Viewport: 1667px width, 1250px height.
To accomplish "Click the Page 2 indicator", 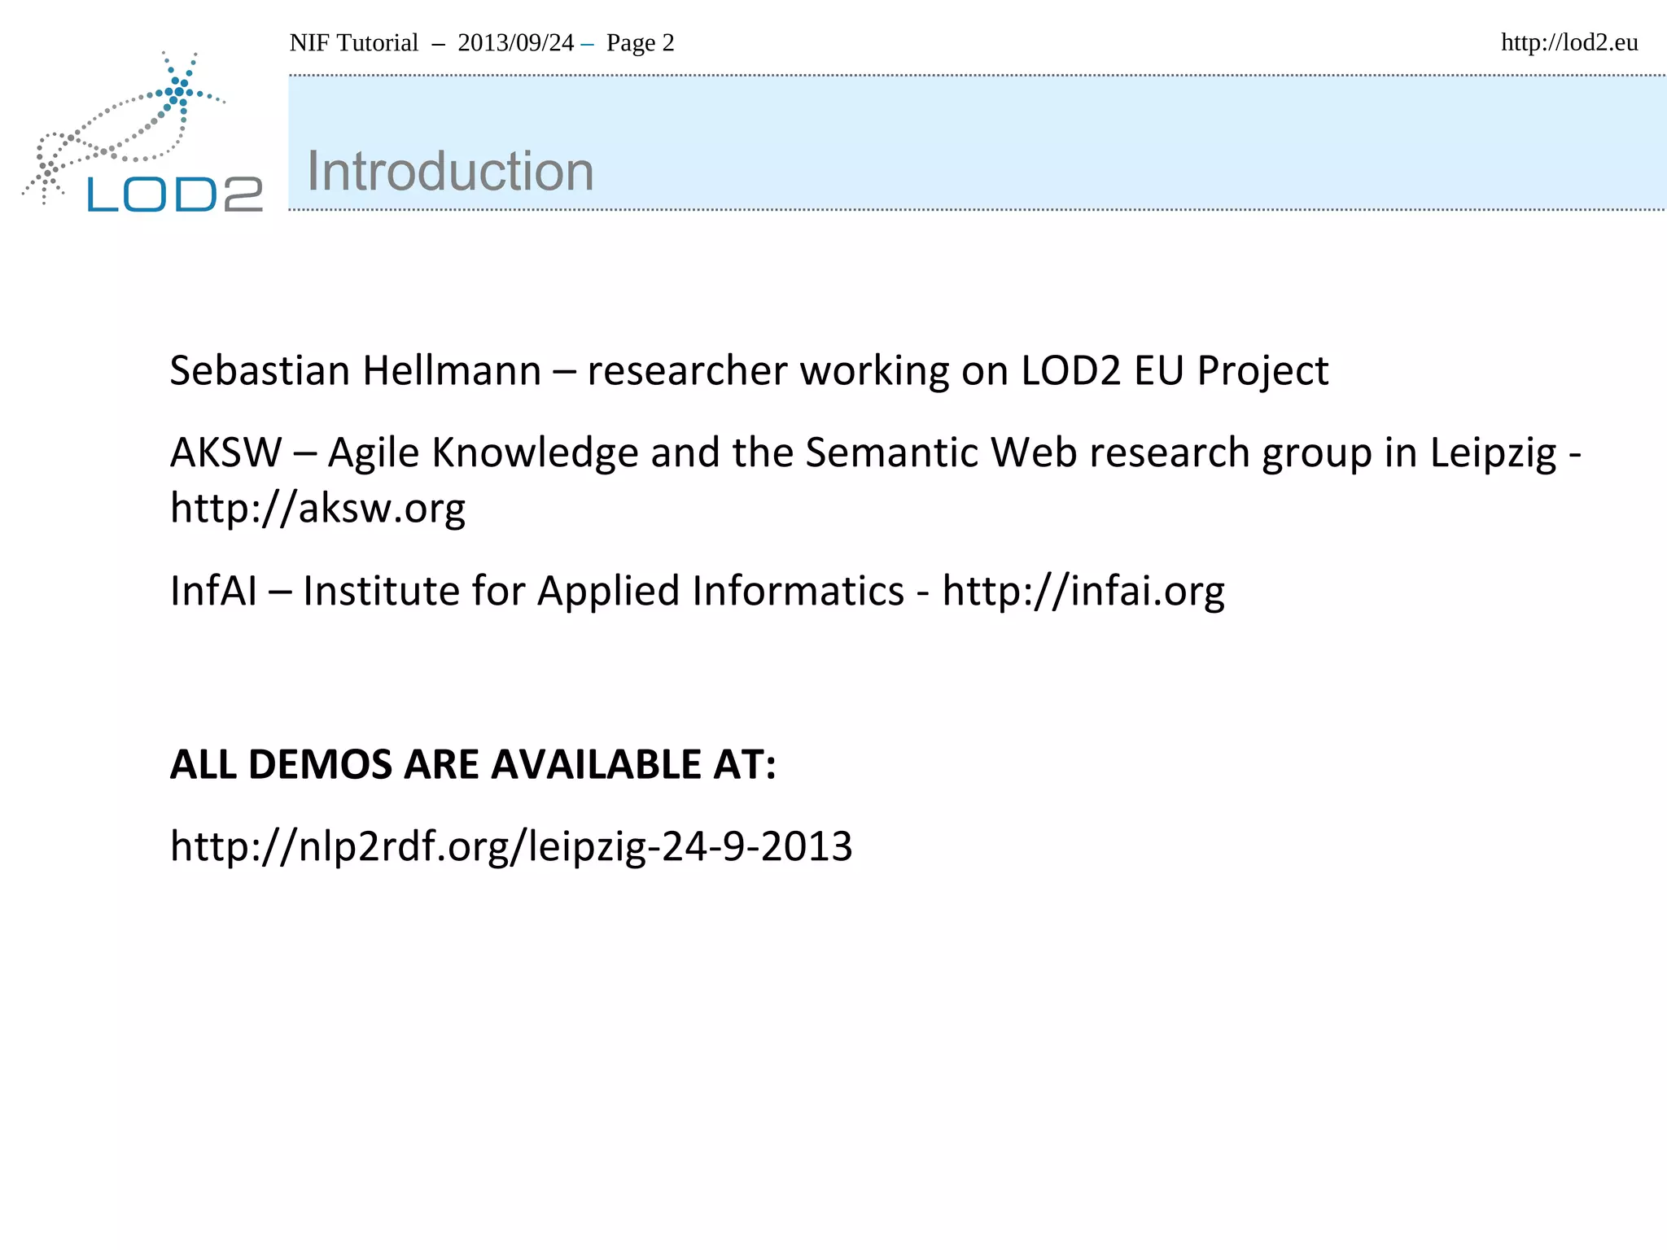I will 640,43.
